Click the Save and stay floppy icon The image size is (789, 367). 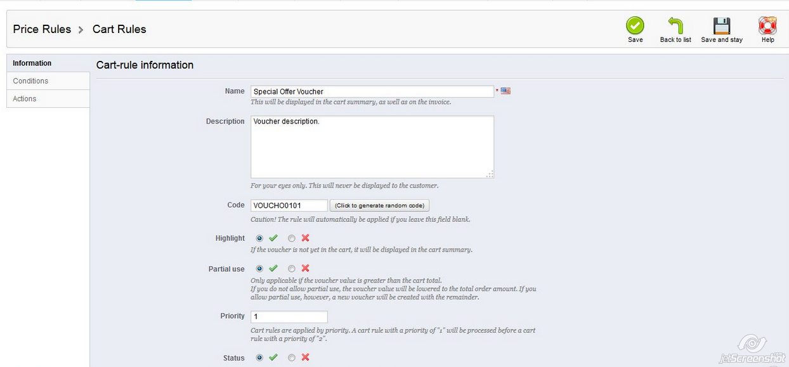click(722, 25)
